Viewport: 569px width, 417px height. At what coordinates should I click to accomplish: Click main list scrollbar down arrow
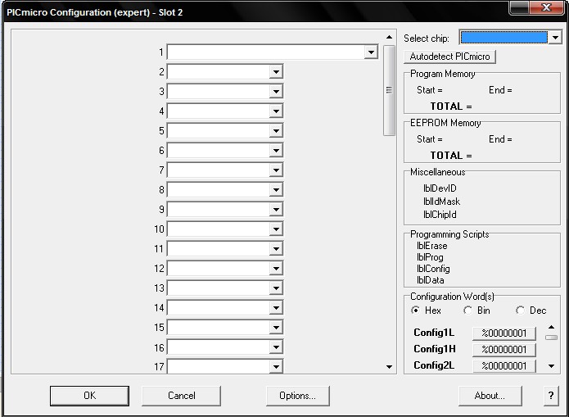click(389, 367)
